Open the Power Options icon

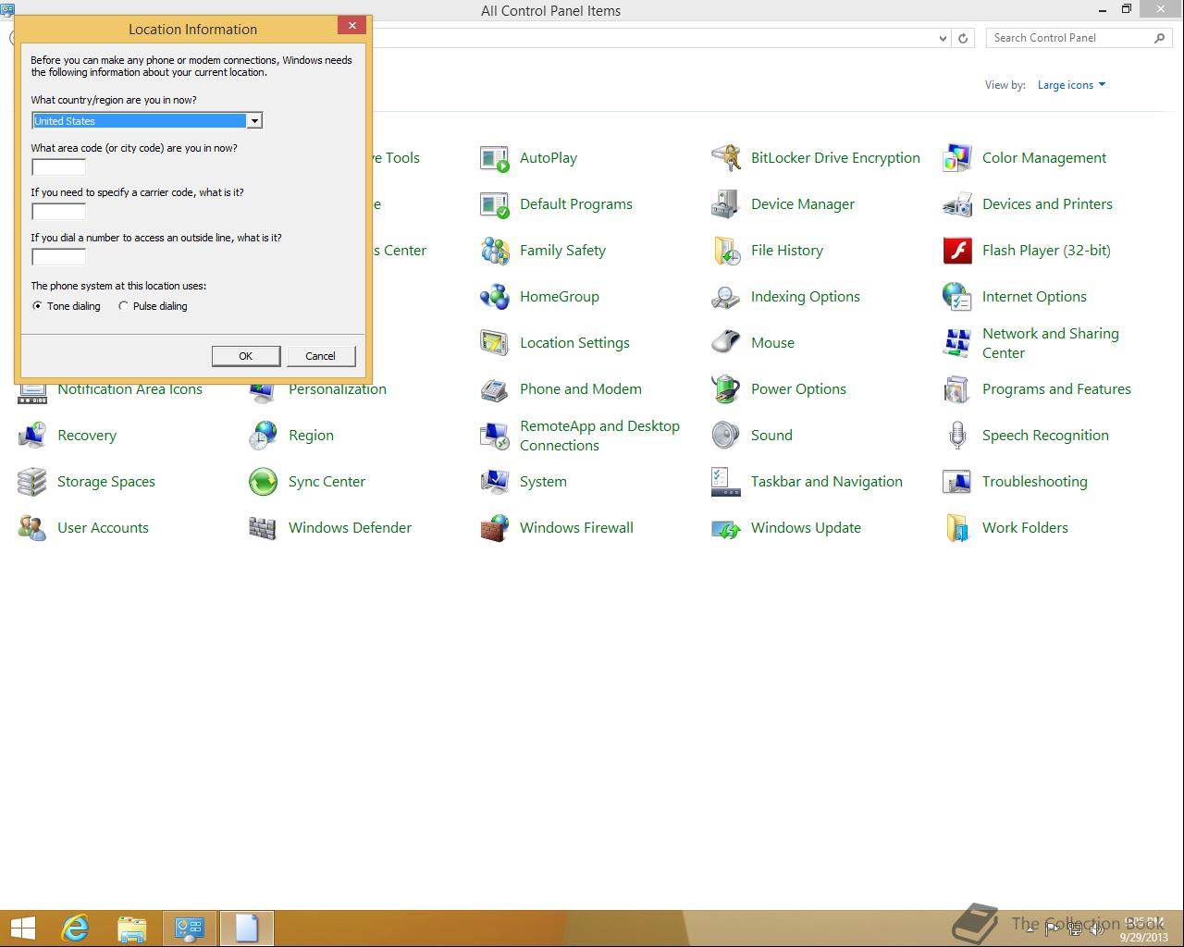(x=726, y=389)
